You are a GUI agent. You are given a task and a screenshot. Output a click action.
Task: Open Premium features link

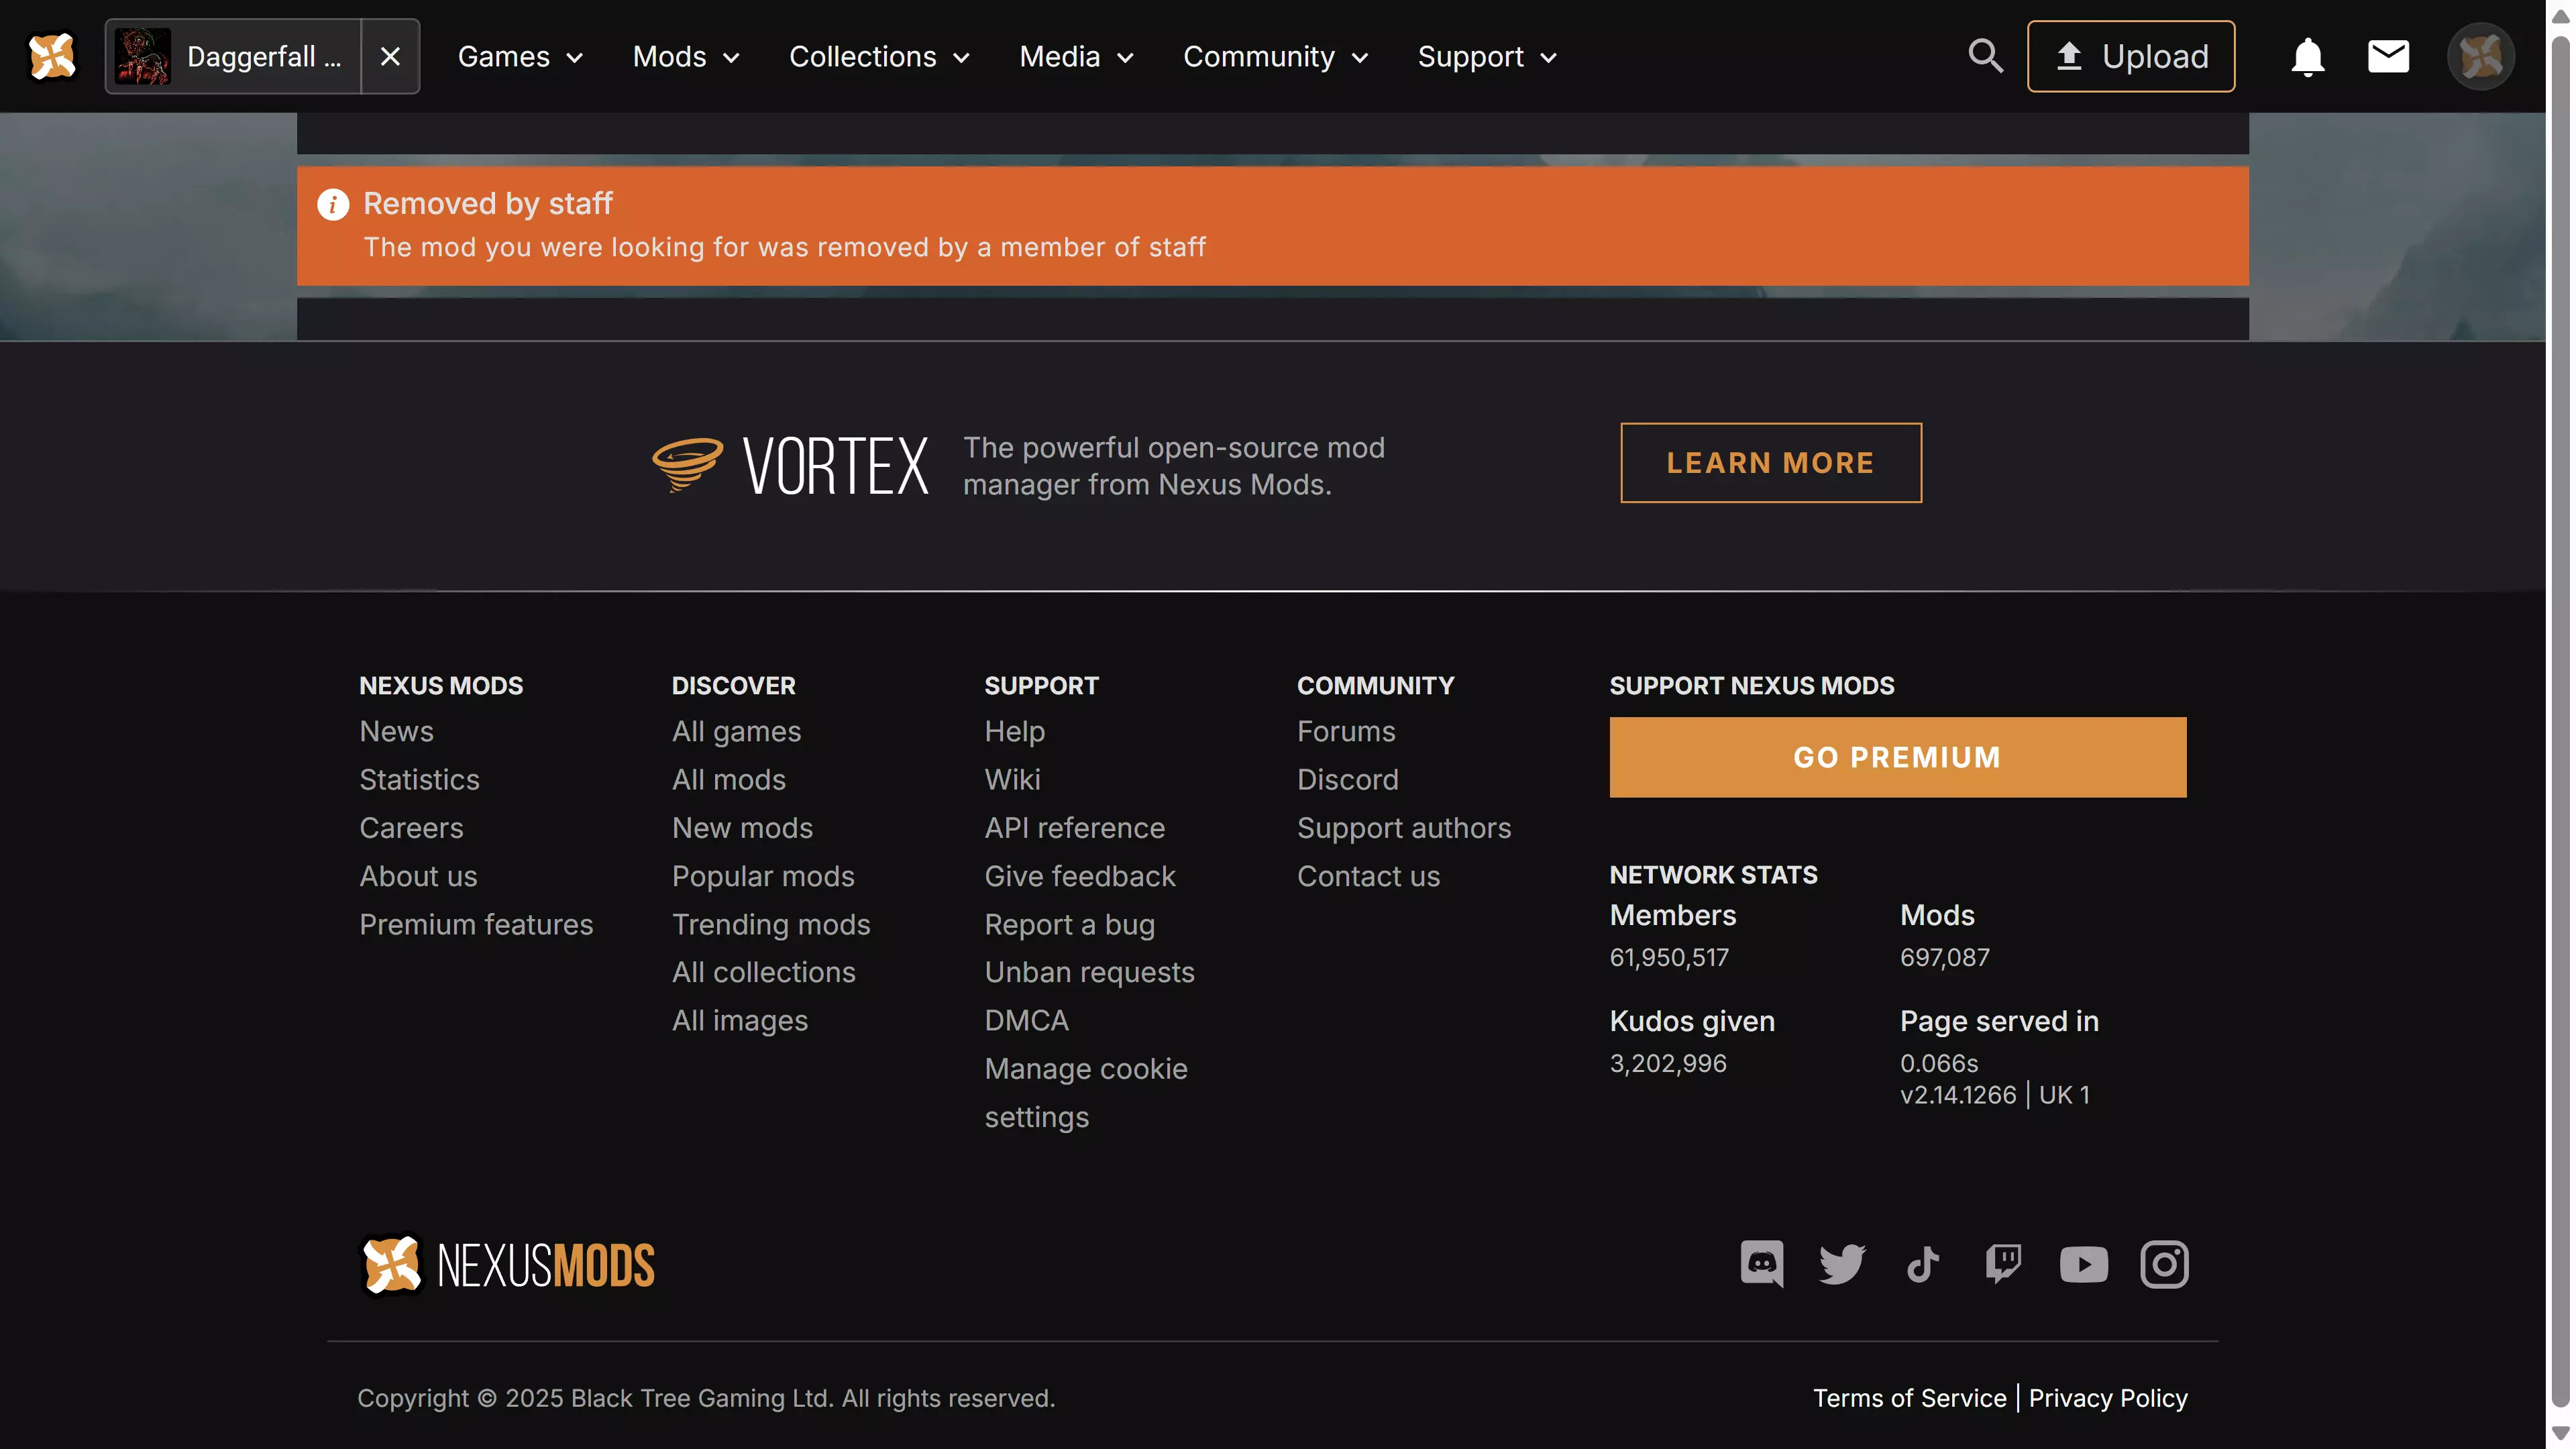[476, 924]
